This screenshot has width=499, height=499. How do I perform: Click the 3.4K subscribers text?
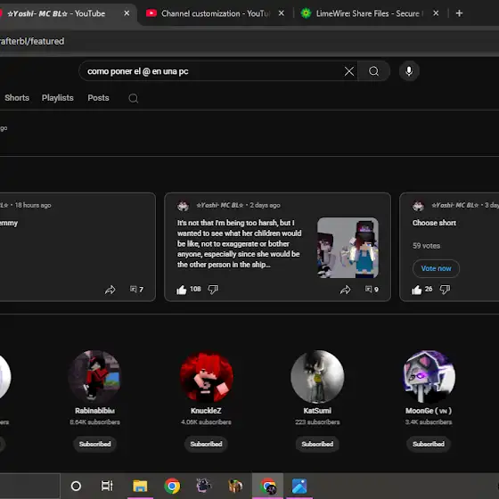tap(429, 422)
